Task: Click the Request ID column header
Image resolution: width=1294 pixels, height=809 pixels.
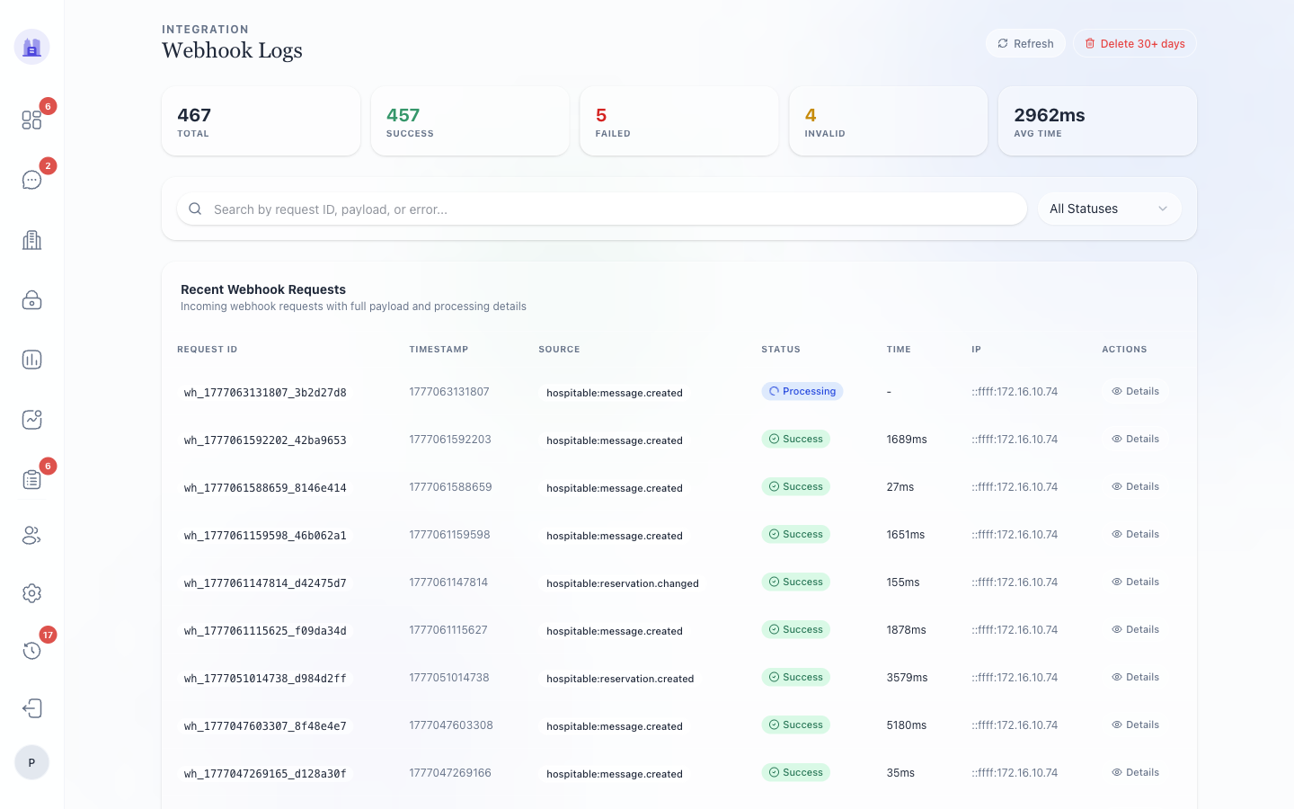Action: pos(207,349)
